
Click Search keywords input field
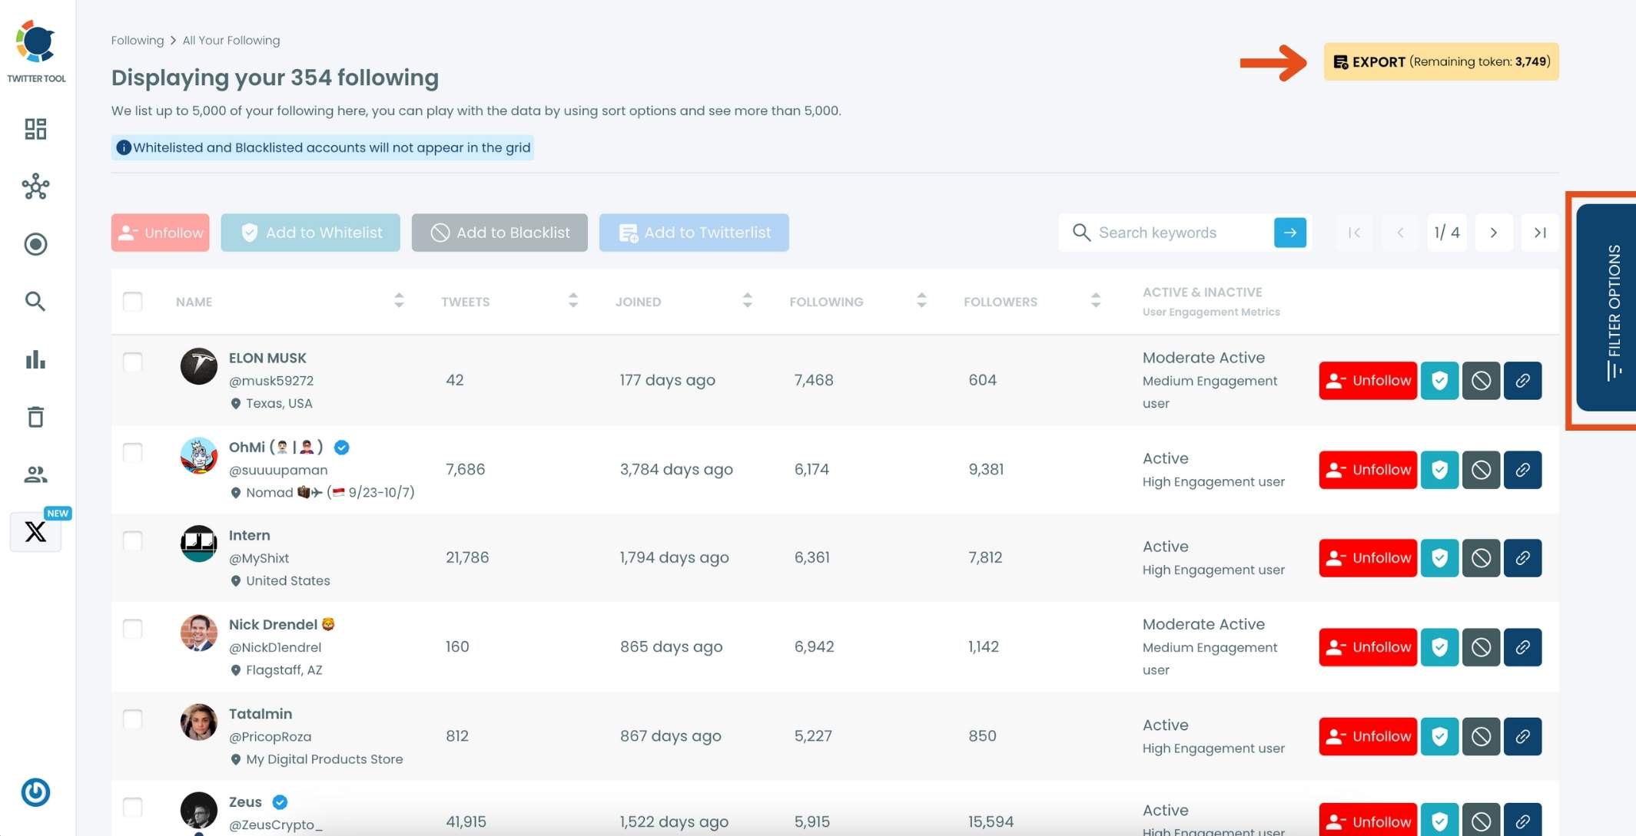(1173, 233)
